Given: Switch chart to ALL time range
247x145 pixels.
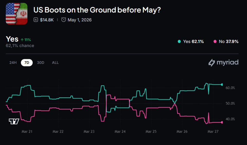Looking at the screenshot, I should click(55, 62).
